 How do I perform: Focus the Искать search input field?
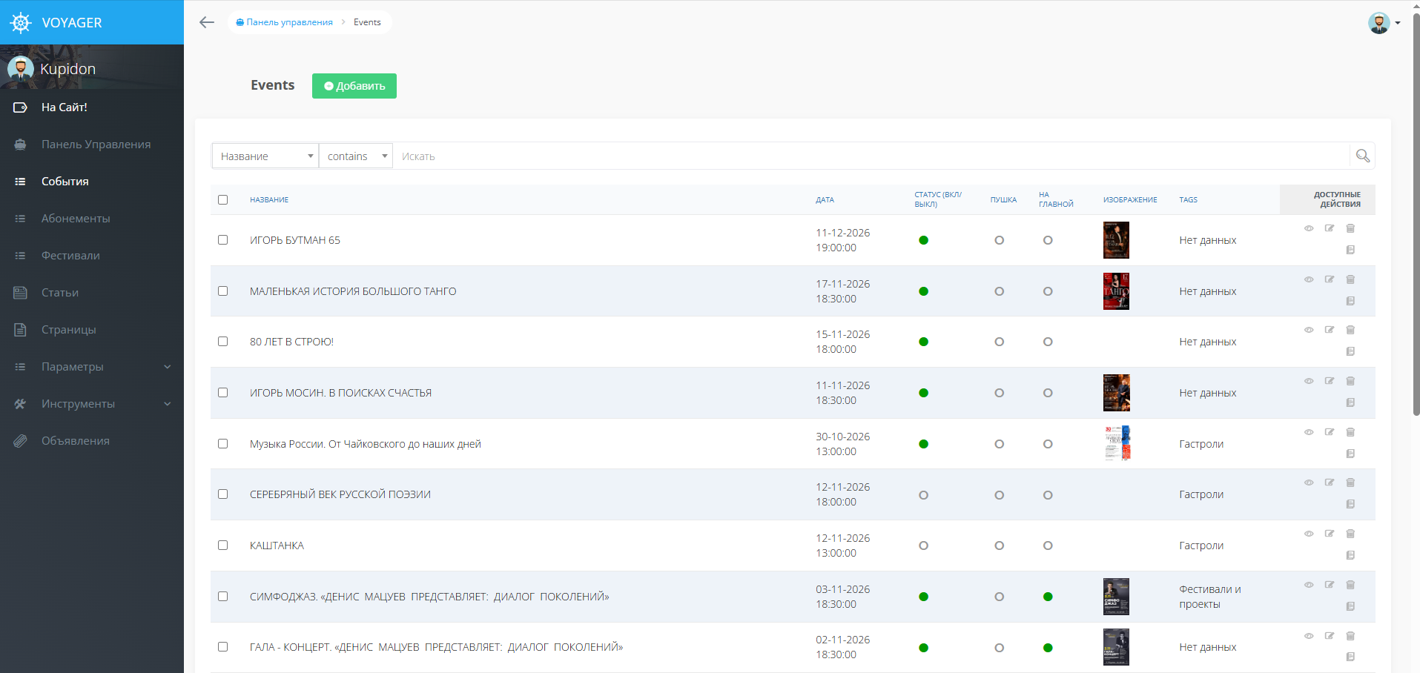tap(871, 156)
